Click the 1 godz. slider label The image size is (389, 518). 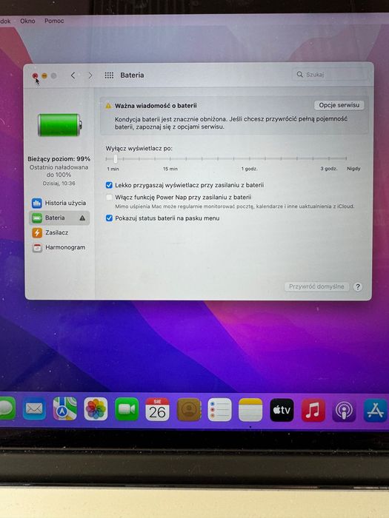[x=250, y=169]
